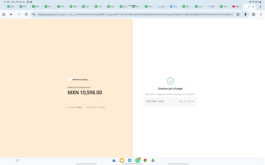265x165 pixels.
Task: Click the Matrimony Rings merchant name
Action: (x=80, y=80)
